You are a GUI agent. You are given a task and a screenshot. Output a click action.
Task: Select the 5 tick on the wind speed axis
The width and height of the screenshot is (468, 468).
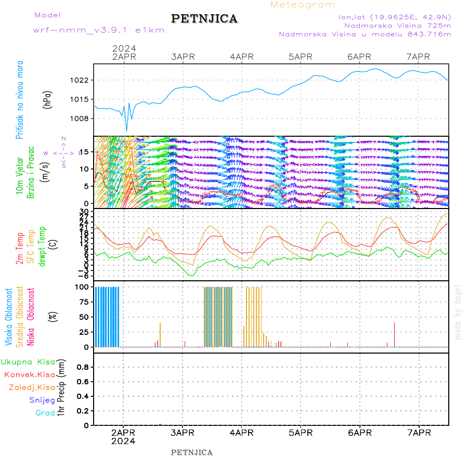point(86,186)
